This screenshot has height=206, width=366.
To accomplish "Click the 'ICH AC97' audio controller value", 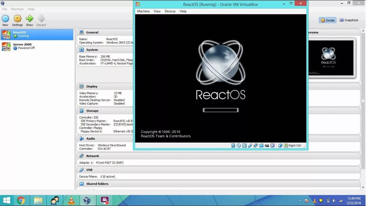I will point(104,149).
